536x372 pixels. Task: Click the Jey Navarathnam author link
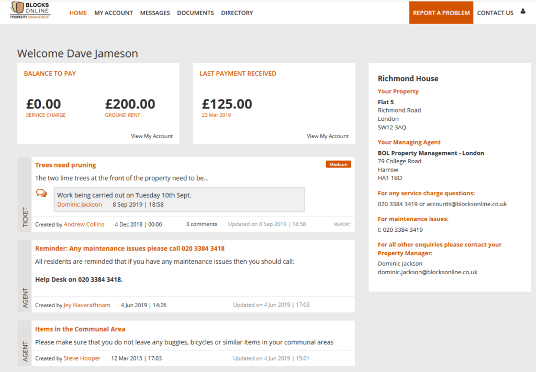coord(86,305)
